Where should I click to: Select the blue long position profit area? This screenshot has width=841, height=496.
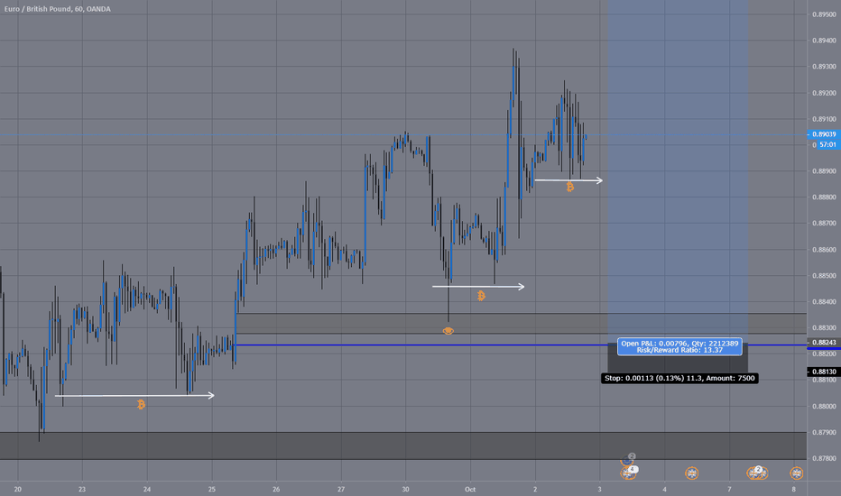678,171
